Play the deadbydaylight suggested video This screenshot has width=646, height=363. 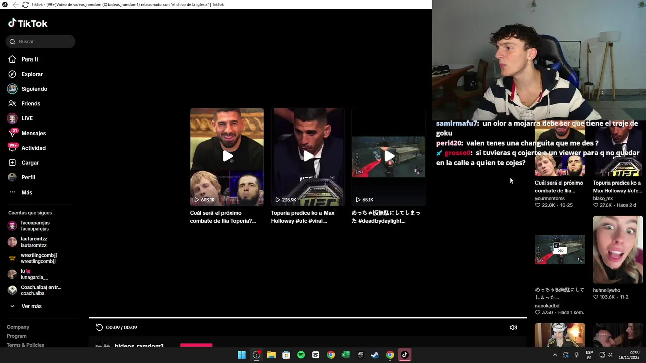point(389,156)
